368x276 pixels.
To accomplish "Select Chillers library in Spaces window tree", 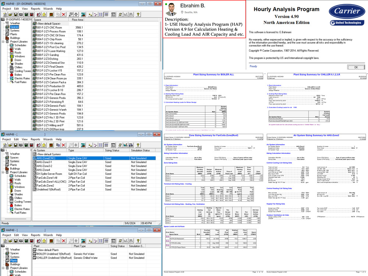I will click(x=18, y=67).
